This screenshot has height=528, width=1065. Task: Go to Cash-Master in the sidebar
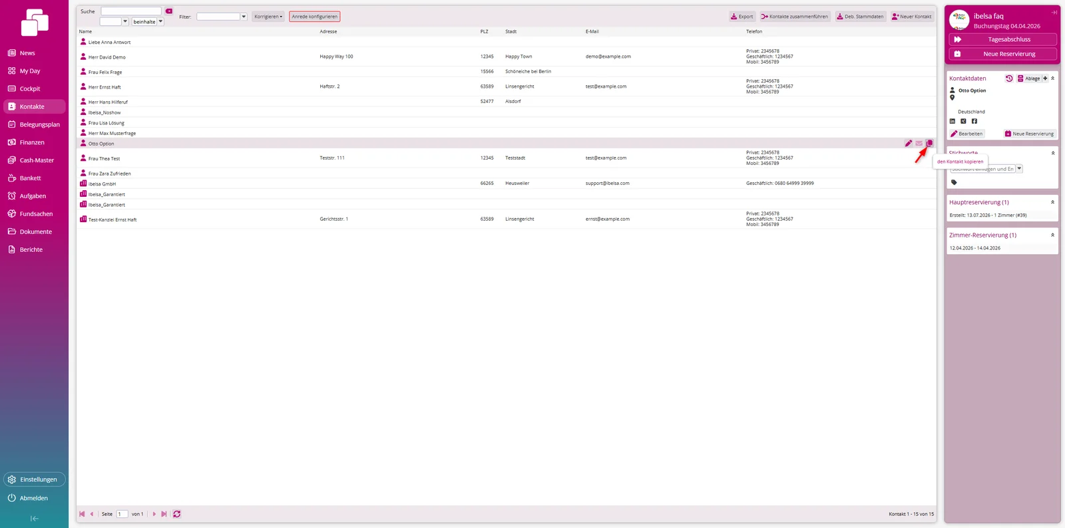(x=34, y=160)
